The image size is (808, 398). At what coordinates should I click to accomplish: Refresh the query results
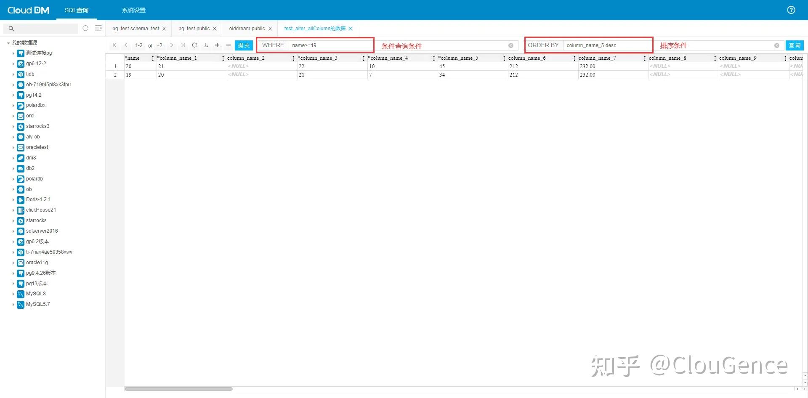(x=194, y=45)
